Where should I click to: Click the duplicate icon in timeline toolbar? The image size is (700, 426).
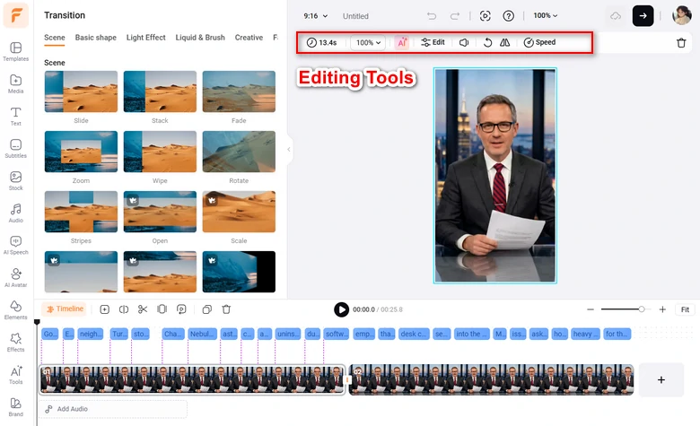206,309
